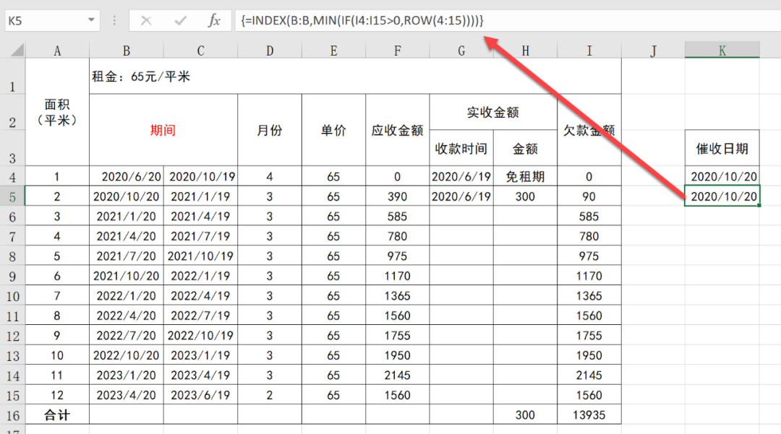Select column H header
Screen dimensions: 781x434
pos(525,51)
